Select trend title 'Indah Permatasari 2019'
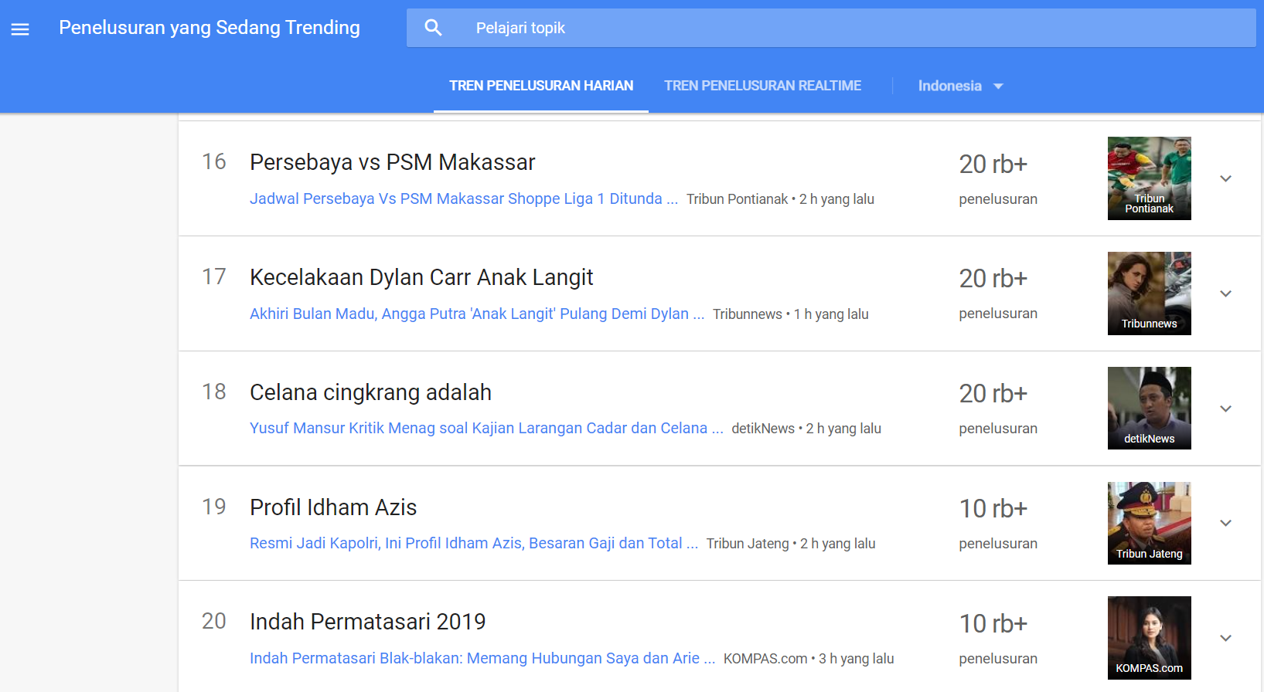The width and height of the screenshot is (1264, 692). click(x=367, y=622)
